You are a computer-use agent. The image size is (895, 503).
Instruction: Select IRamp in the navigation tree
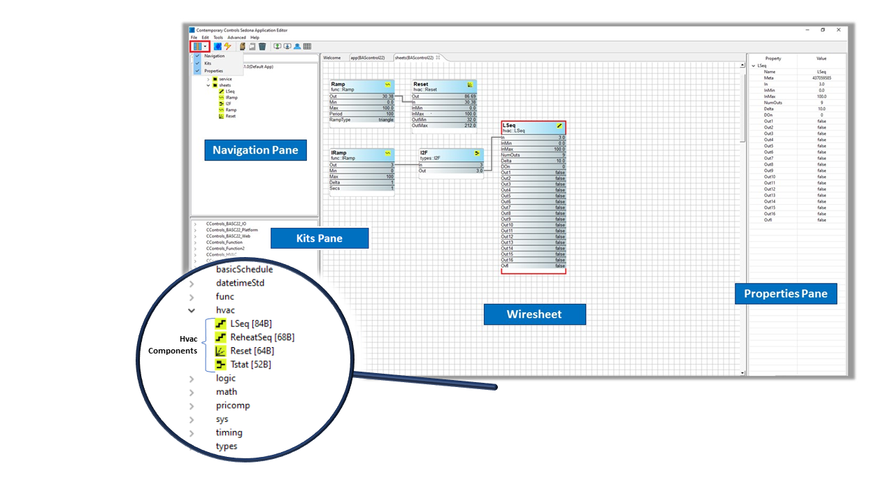pos(231,98)
